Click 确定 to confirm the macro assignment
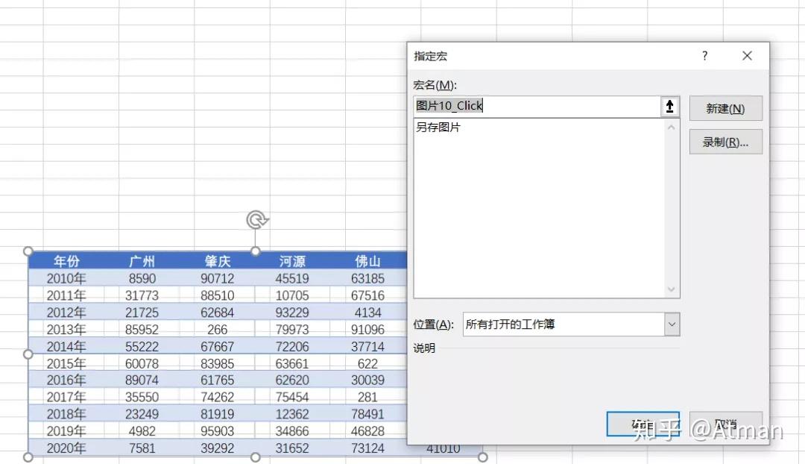The height and width of the screenshot is (464, 805). pos(643,422)
